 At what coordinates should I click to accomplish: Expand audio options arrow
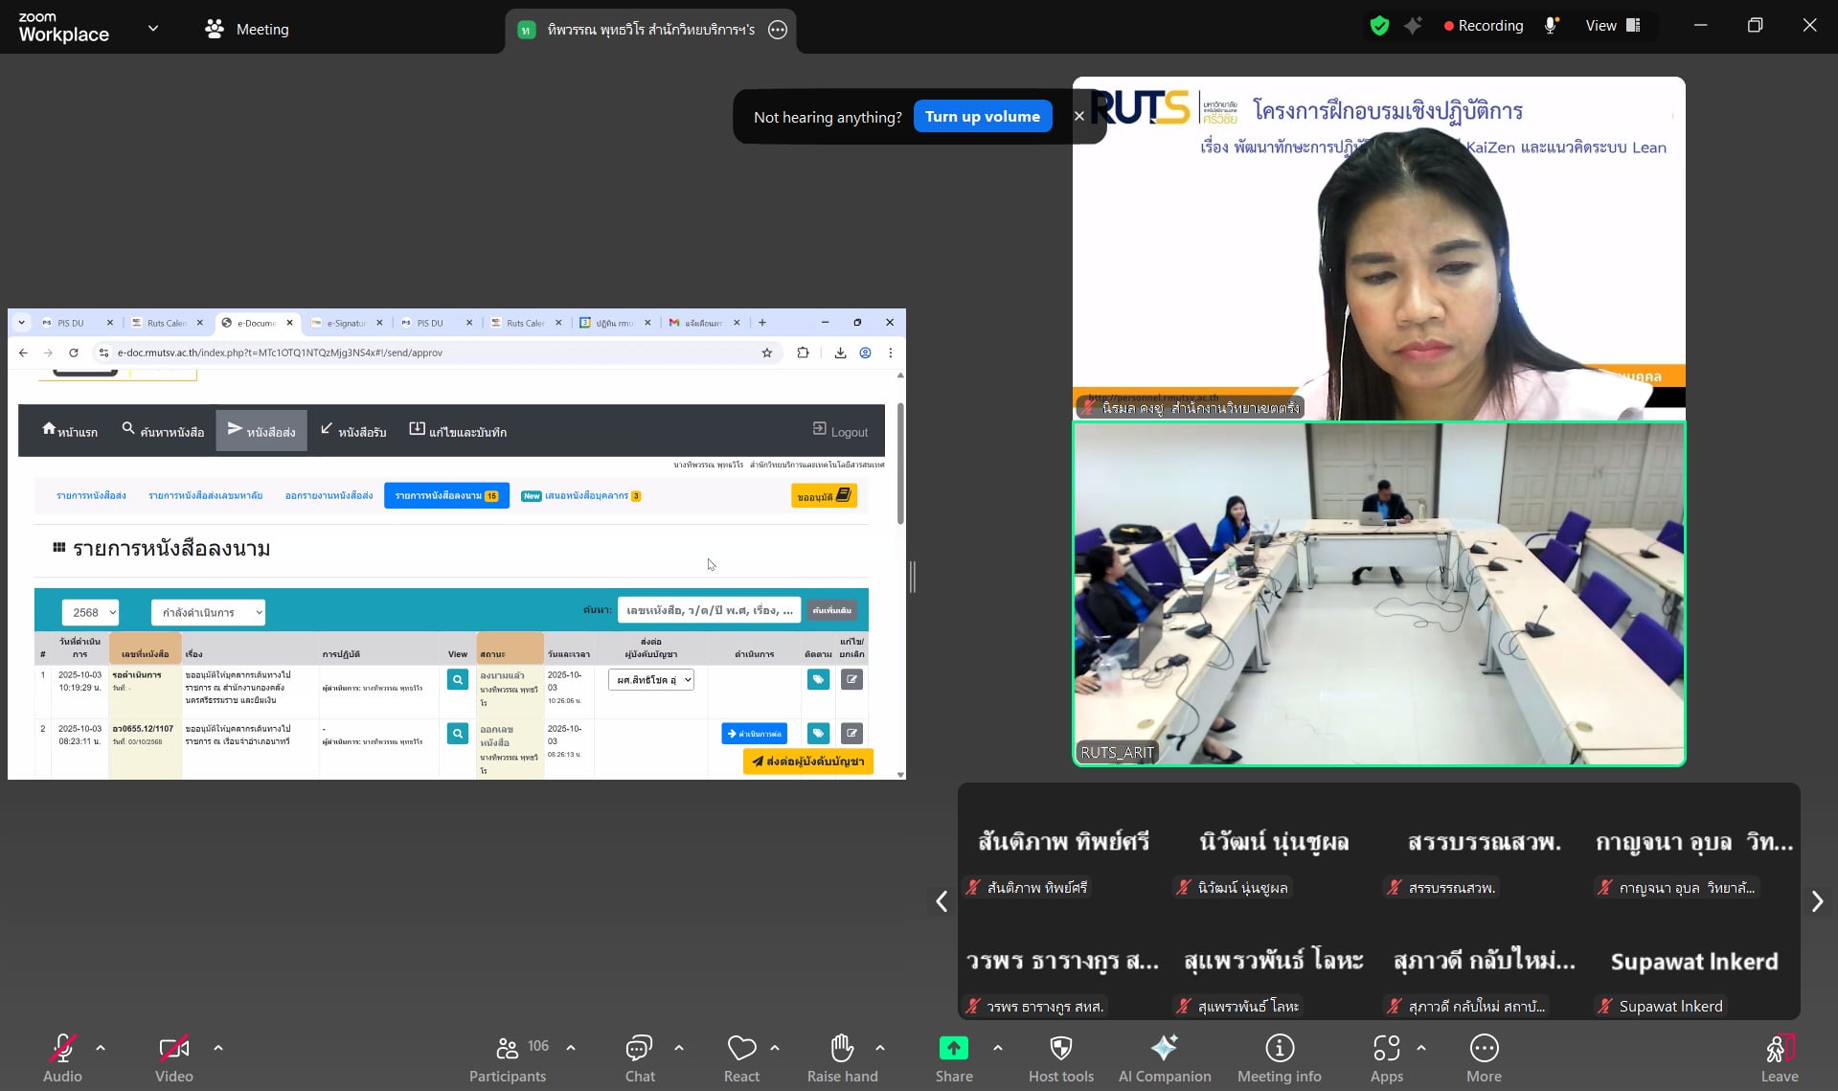tap(101, 1048)
